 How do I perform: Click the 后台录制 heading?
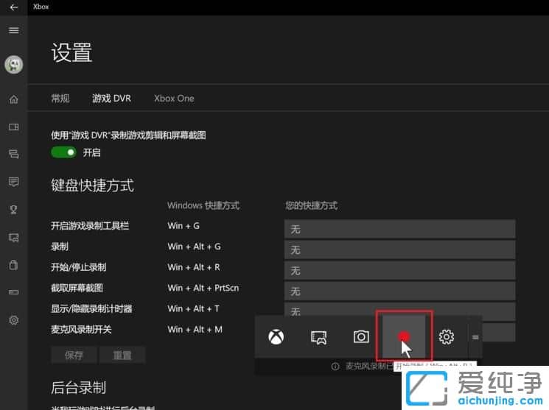[x=78, y=388]
